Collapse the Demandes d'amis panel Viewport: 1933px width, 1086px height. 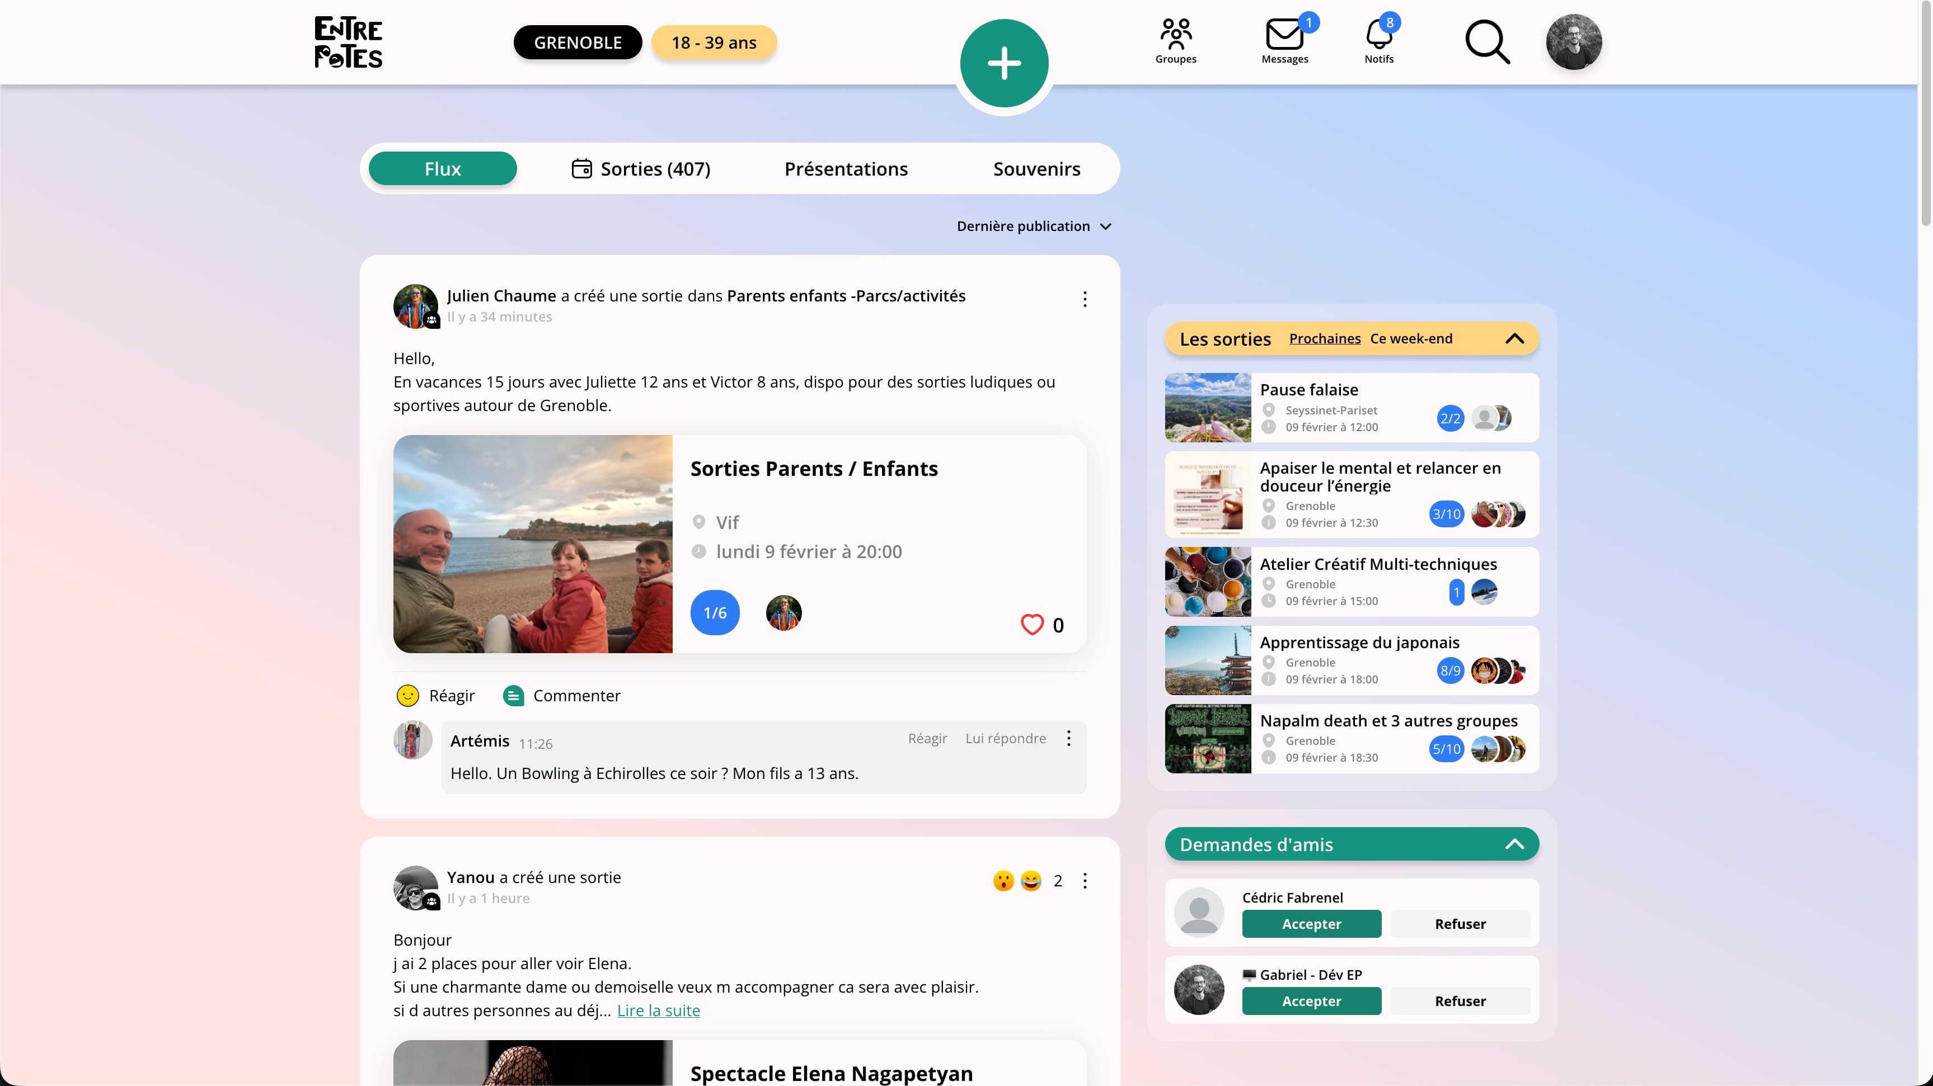(x=1514, y=844)
